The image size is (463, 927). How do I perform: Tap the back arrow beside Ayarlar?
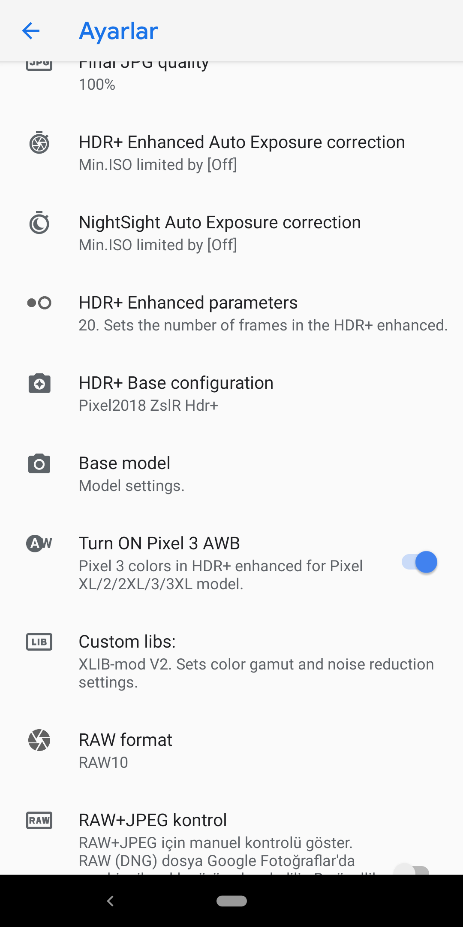coord(31,31)
